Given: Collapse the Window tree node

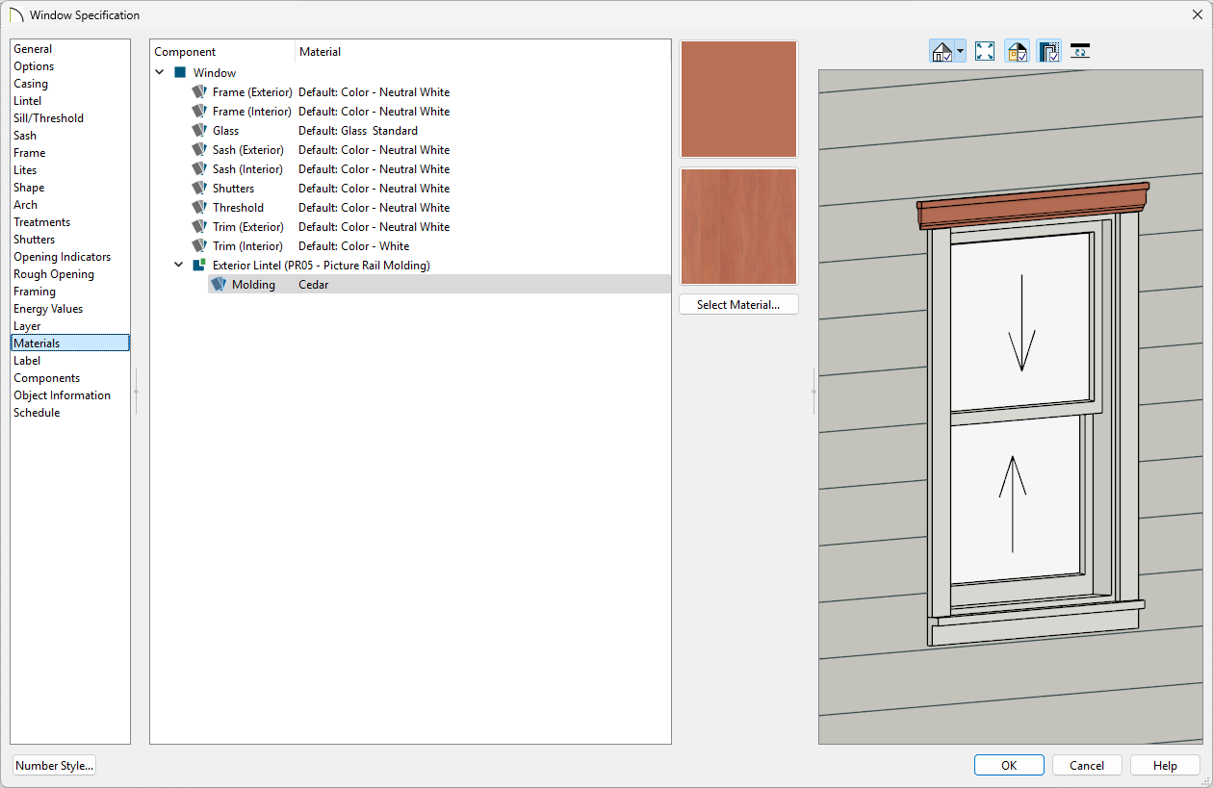Looking at the screenshot, I should tap(160, 73).
